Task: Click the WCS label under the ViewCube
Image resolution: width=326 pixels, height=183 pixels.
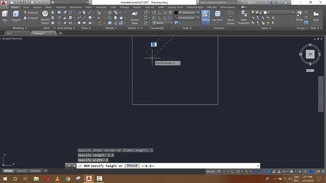Action: point(310,71)
